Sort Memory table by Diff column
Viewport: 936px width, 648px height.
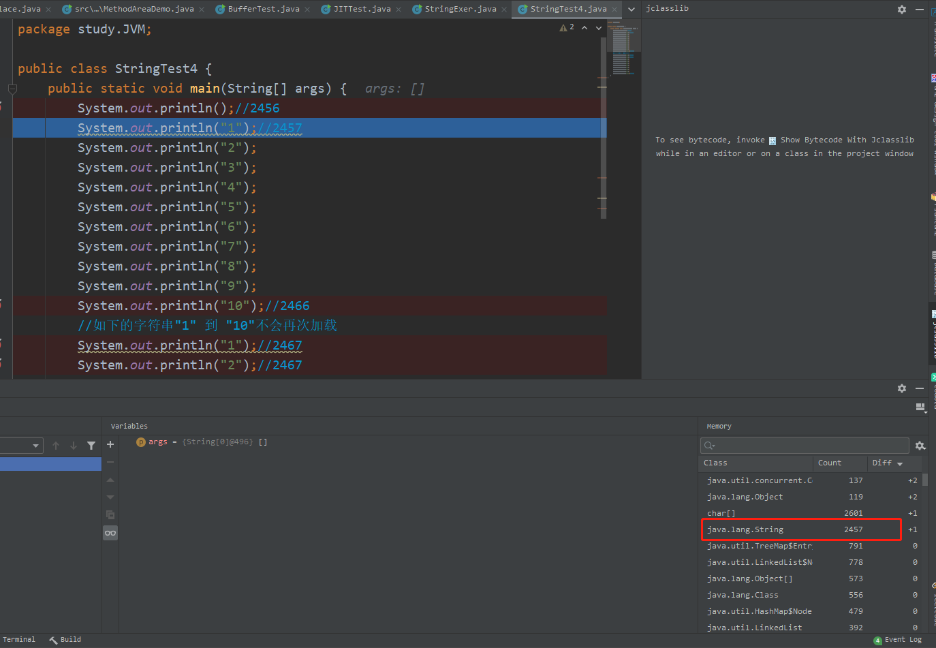coord(894,463)
